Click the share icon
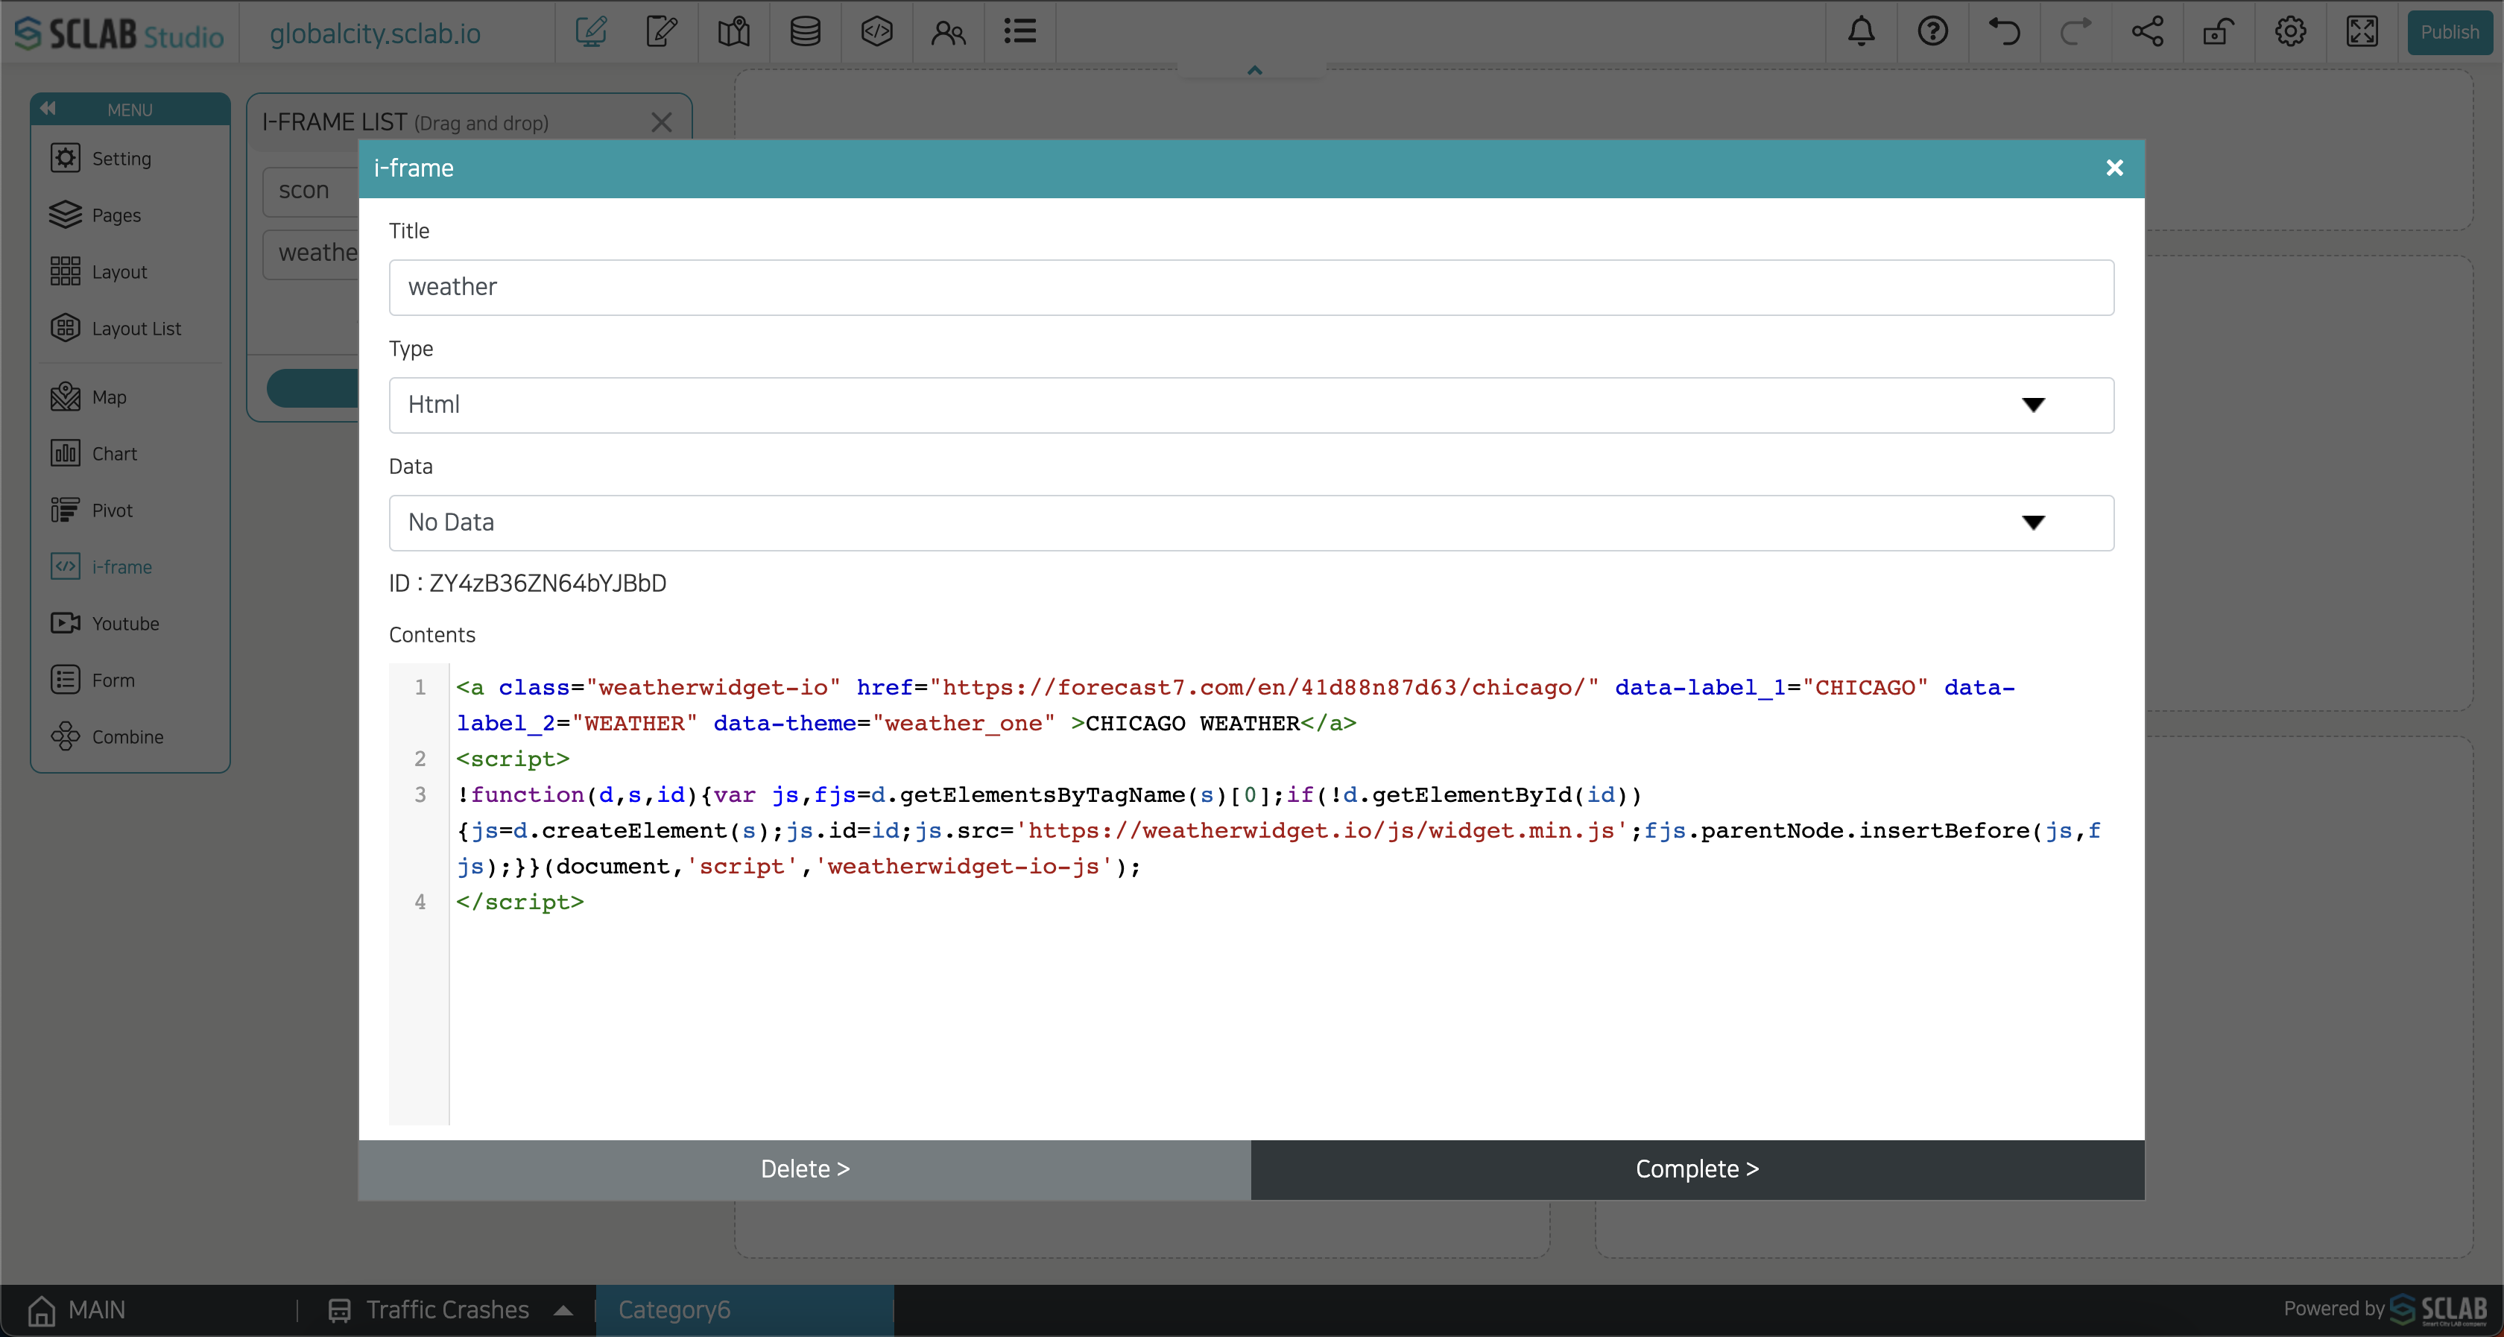 coord(2147,32)
